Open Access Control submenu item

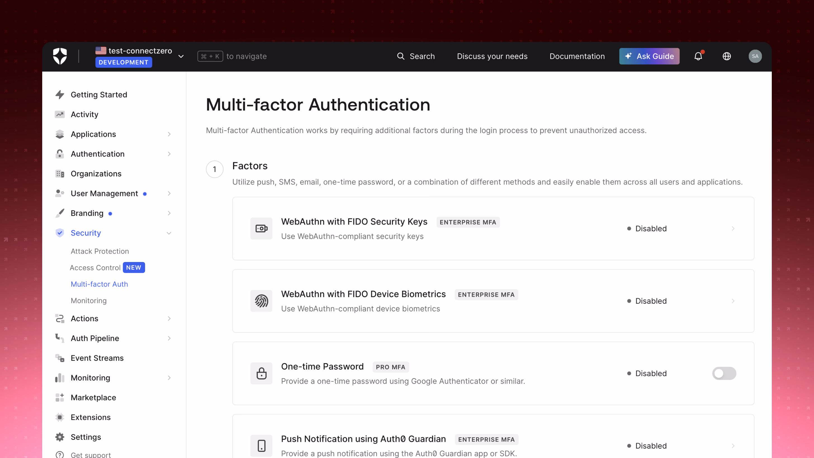tap(95, 268)
